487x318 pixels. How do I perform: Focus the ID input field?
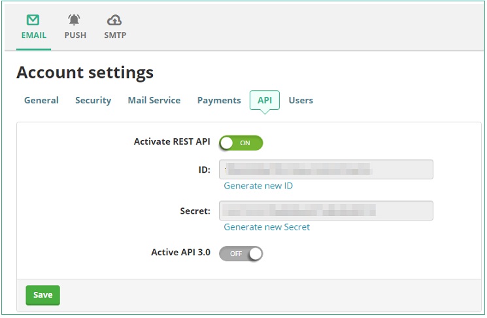326,169
